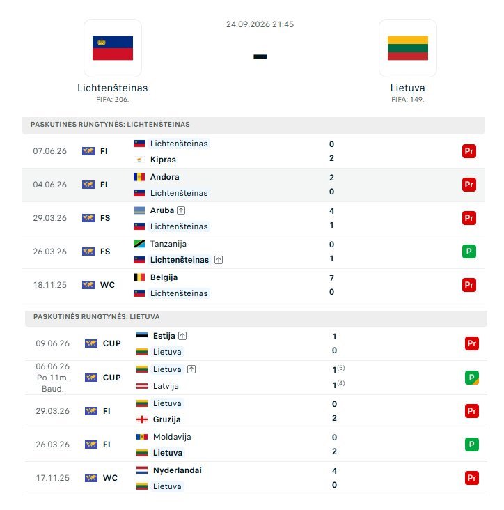This screenshot has width=504, height=510.
Task: Open Lichtenšteinas team name link in header
Action: pos(113,88)
